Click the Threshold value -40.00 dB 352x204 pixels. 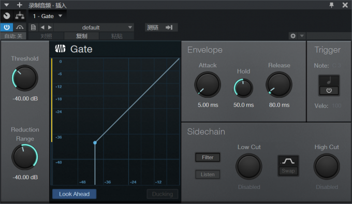click(x=25, y=98)
